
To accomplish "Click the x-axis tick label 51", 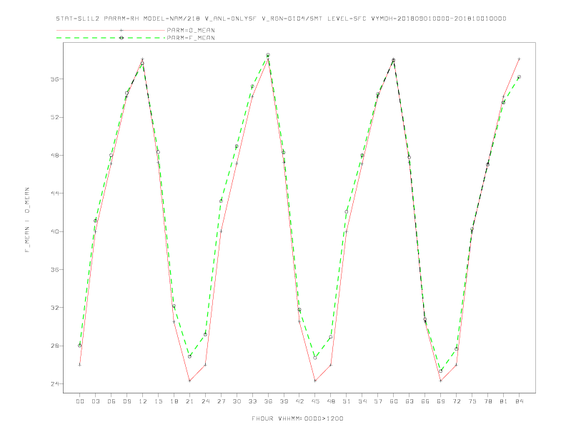I will click(x=347, y=401).
